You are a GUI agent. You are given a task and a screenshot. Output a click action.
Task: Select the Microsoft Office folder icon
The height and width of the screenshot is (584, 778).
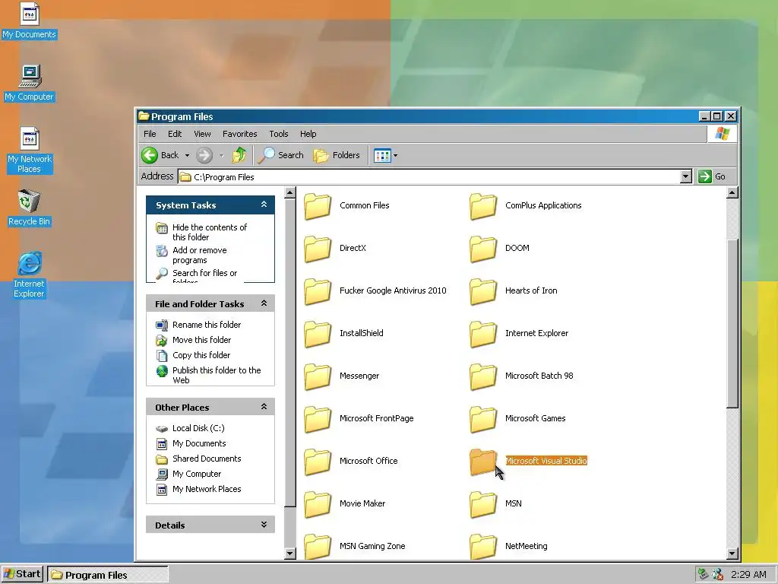[x=318, y=462]
